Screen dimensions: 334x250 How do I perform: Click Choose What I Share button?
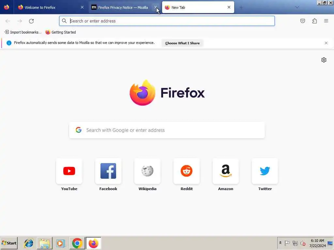coord(182,43)
